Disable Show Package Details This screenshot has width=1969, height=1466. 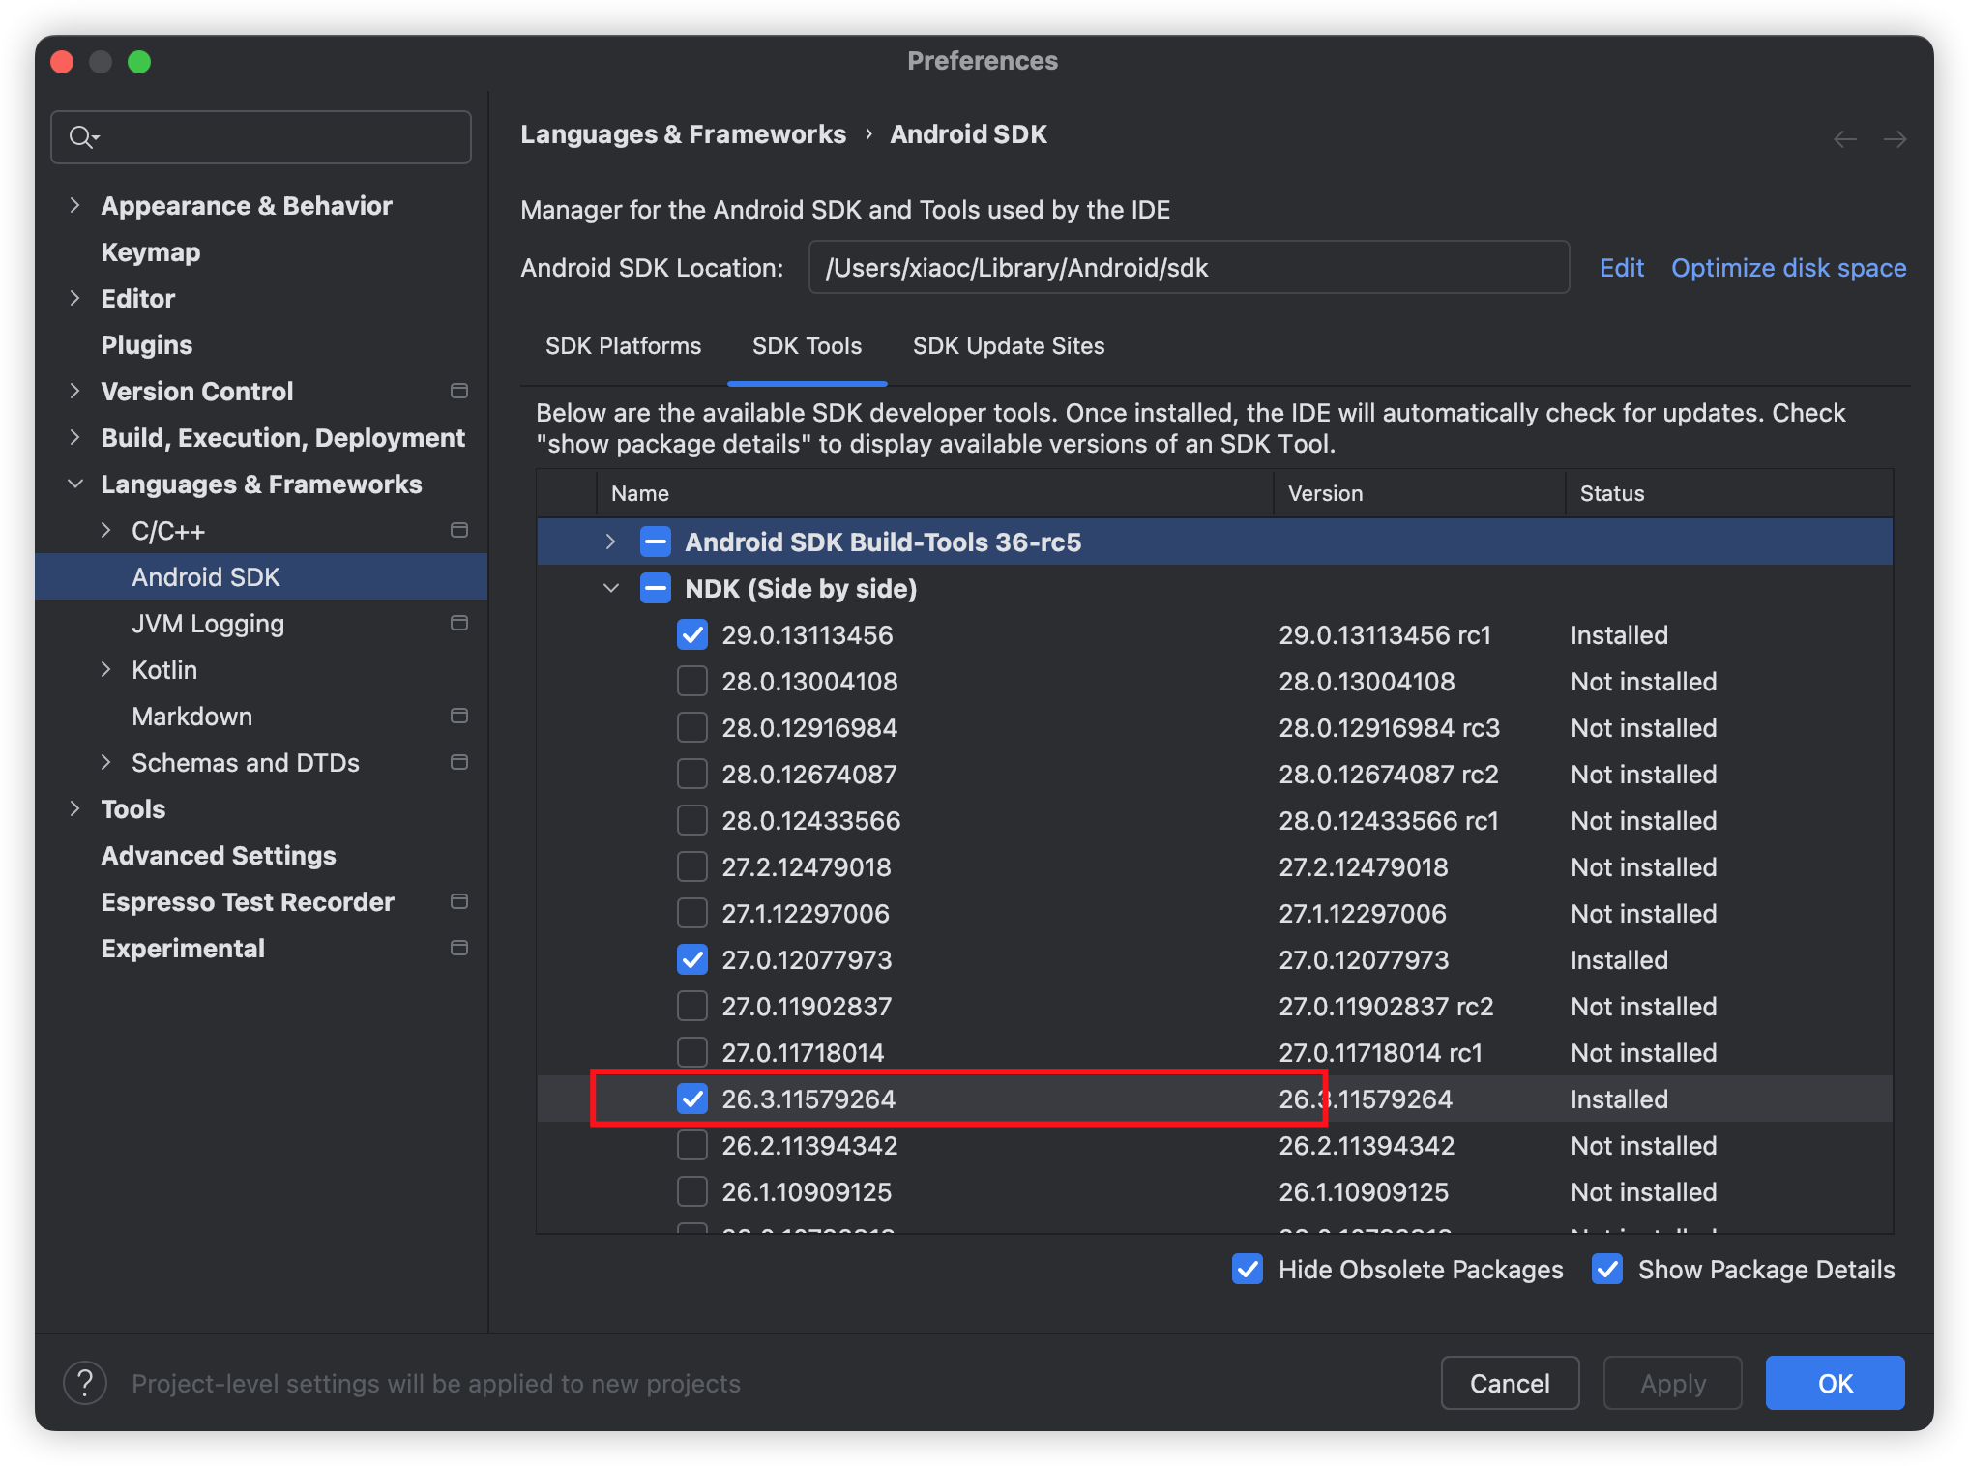[x=1607, y=1269]
